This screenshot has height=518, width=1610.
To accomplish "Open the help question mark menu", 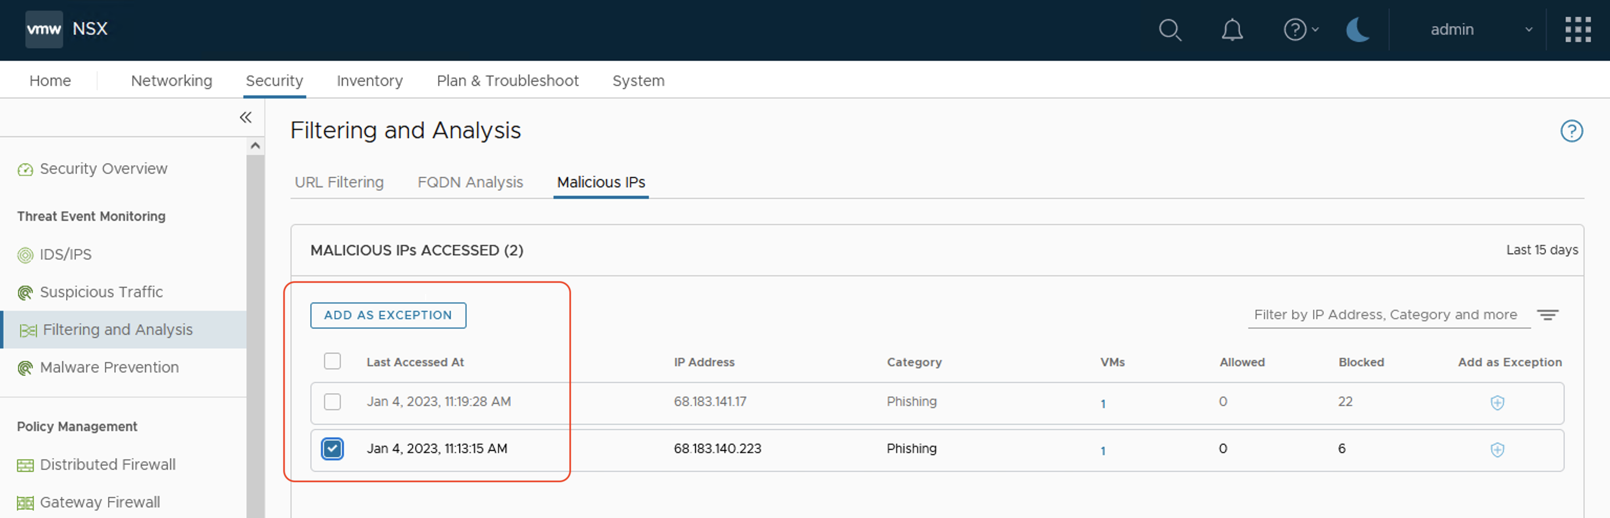I will coord(1301,29).
